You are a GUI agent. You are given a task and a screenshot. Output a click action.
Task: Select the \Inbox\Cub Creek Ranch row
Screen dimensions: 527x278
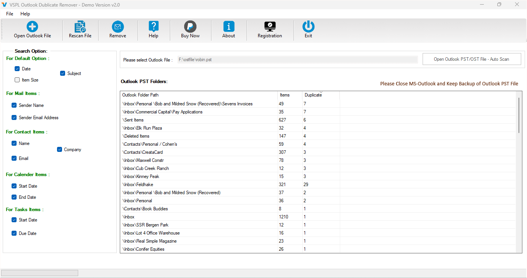tap(318, 168)
